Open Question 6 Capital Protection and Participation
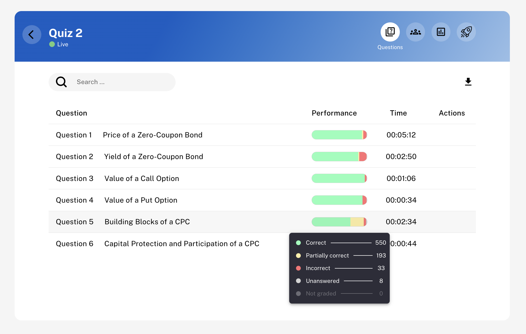The width and height of the screenshot is (526, 334). coord(182,244)
